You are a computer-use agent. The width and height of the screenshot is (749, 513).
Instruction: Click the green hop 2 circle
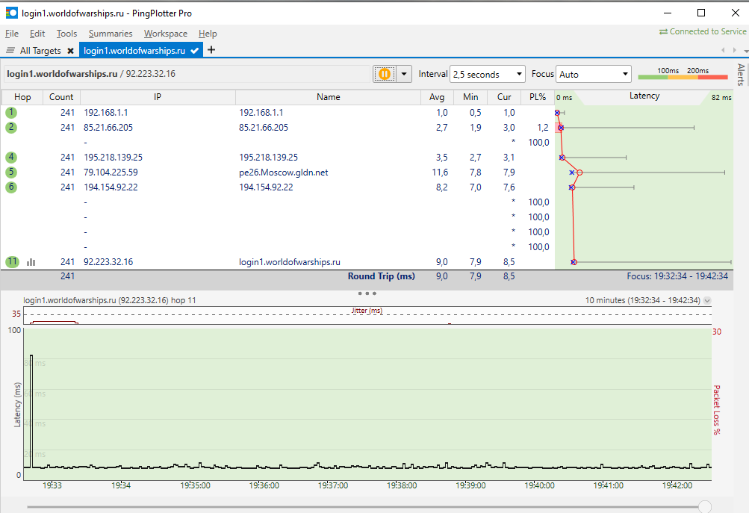pyautogui.click(x=11, y=128)
